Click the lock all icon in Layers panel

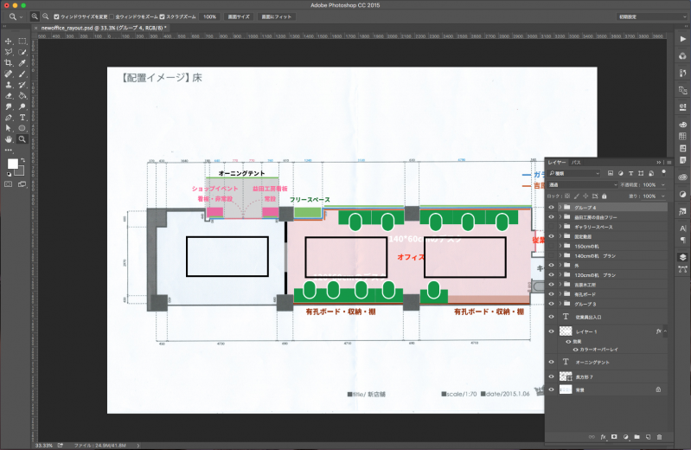(605, 196)
